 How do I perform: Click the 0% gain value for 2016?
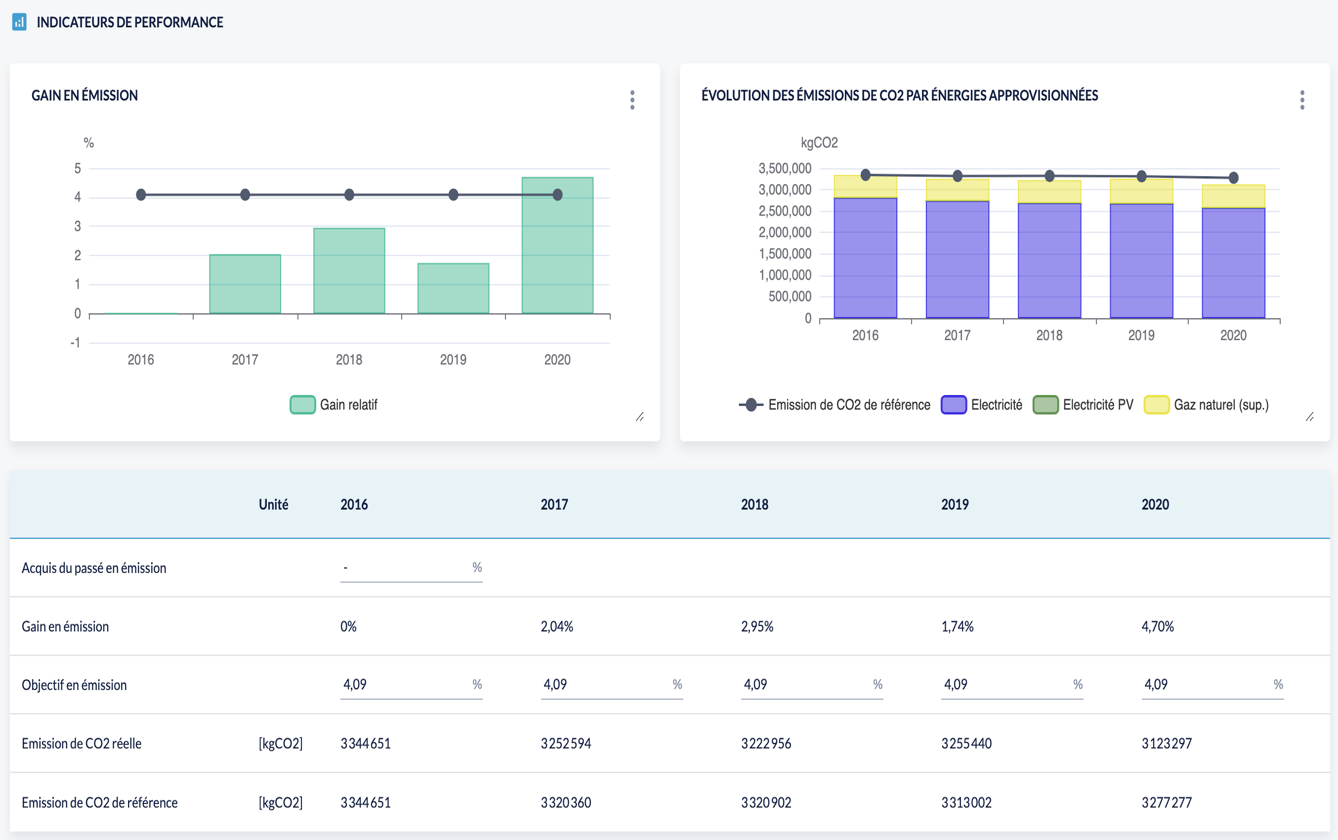(x=348, y=627)
